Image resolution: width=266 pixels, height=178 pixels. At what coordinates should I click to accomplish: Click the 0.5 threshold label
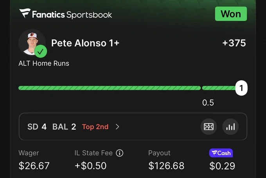208,102
